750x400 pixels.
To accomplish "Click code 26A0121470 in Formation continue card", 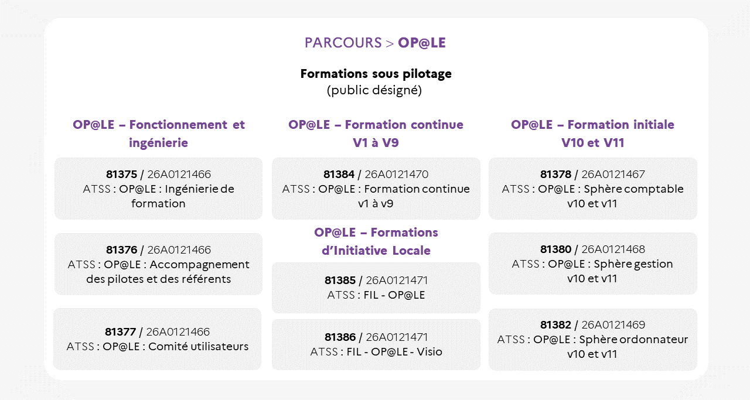I will point(397,174).
